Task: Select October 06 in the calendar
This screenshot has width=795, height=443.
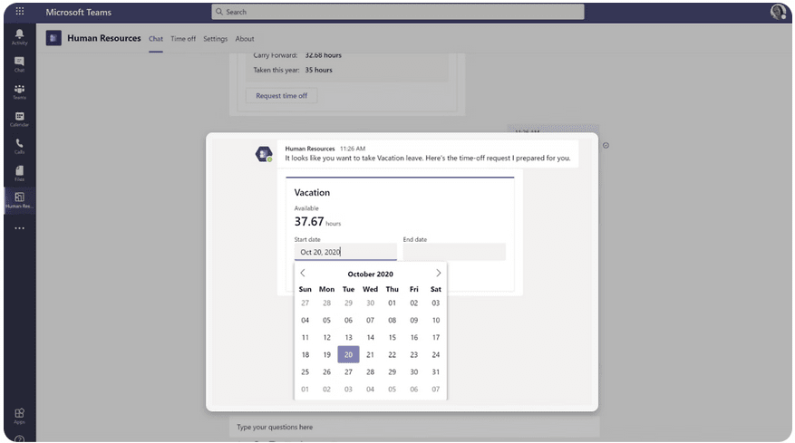Action: point(348,321)
